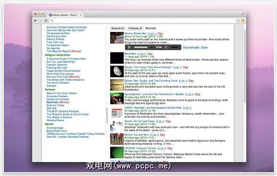
Task: Toggle (+ or -) for An Ice-Cold Case
Action: click(x=160, y=121)
